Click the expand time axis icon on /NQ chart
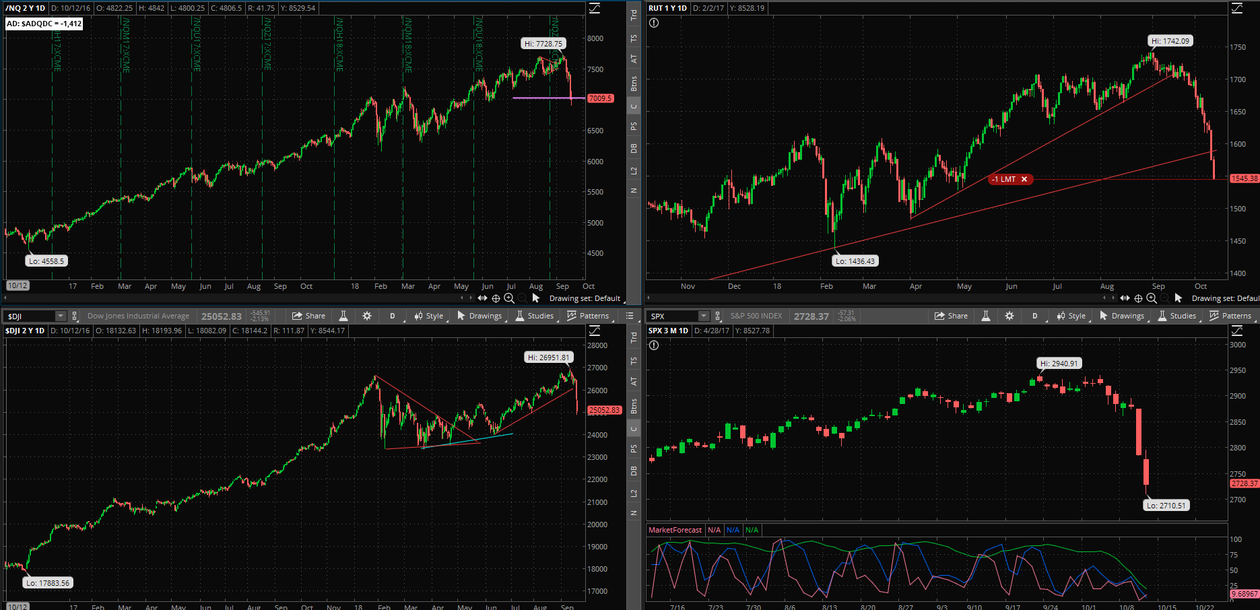 pos(482,298)
